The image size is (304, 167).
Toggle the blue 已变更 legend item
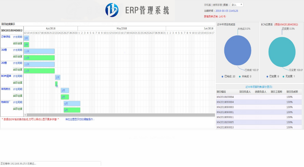click(273, 76)
